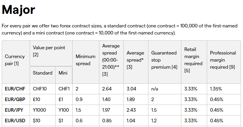Select the Retail margin required [5] header
The width and height of the screenshot is (243, 127).
point(193,60)
